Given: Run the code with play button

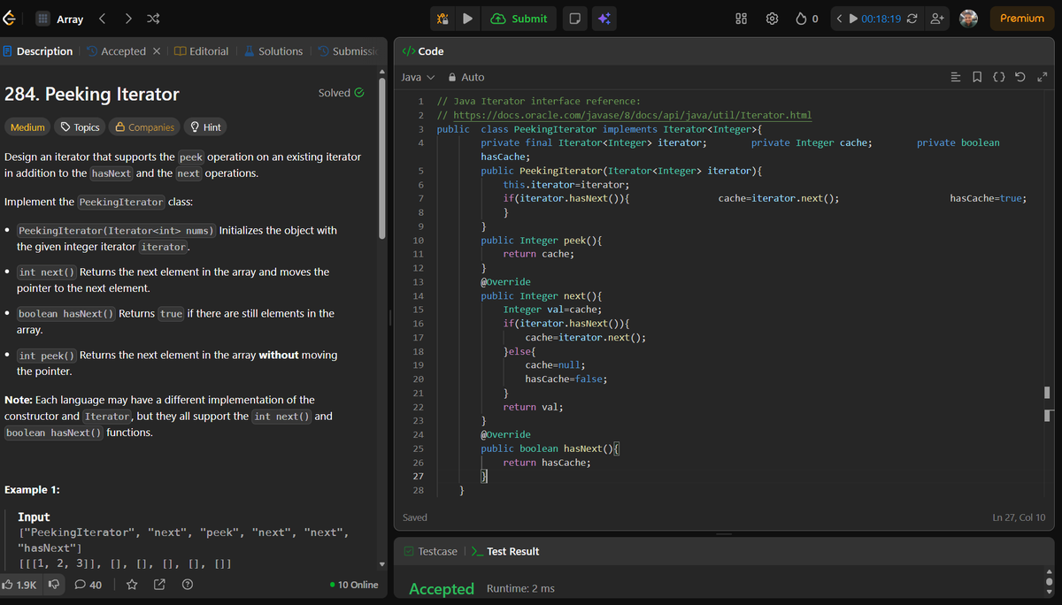Looking at the screenshot, I should pos(468,19).
